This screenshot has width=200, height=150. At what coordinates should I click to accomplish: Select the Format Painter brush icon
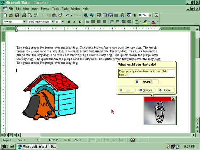pos(60,15)
